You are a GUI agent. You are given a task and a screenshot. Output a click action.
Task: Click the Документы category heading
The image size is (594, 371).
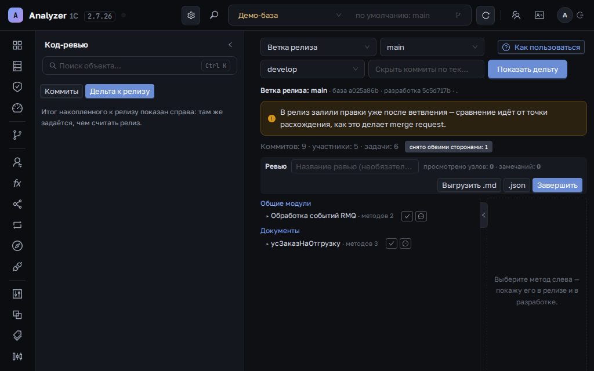tap(280, 231)
